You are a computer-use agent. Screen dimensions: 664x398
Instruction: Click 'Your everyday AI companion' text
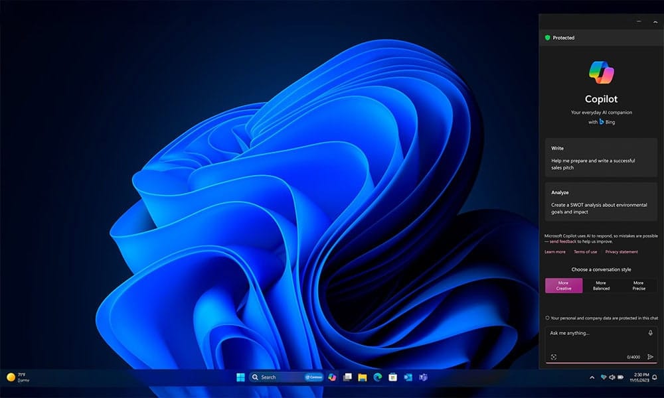point(602,112)
